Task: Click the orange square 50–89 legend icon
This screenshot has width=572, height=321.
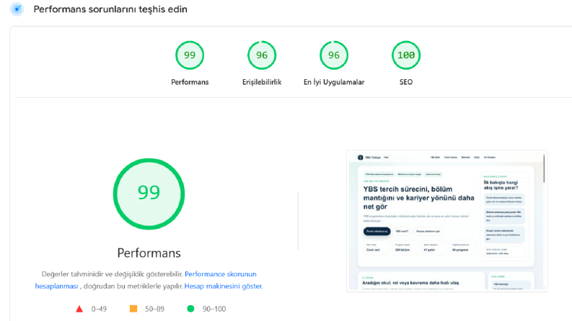Action: click(x=133, y=309)
